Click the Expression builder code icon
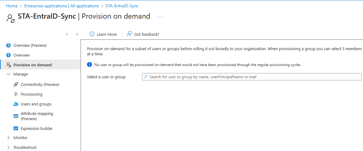 coord(16,129)
